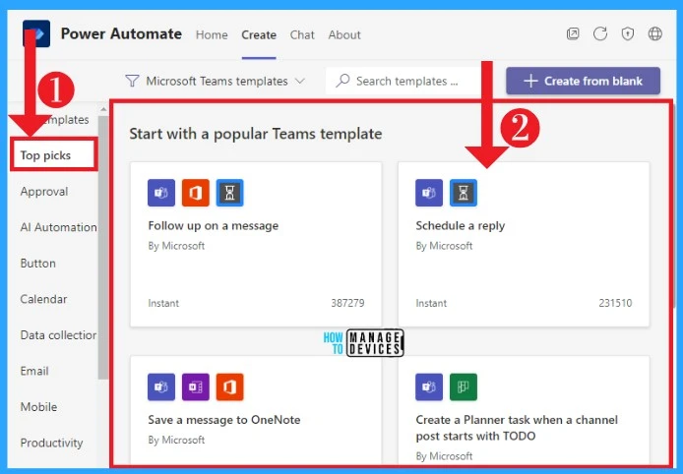Select Top picks category

[x=53, y=155]
